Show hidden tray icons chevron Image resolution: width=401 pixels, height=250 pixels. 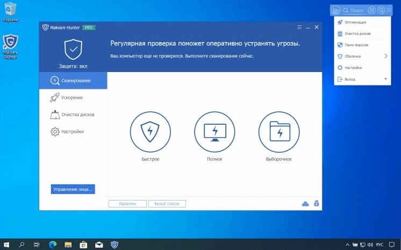[x=347, y=245]
